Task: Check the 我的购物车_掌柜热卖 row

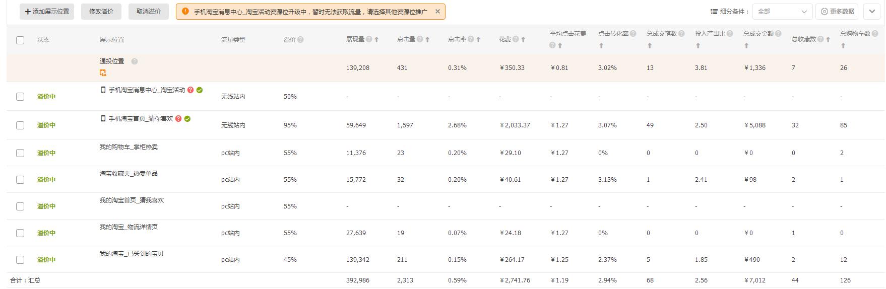Action: (x=20, y=153)
